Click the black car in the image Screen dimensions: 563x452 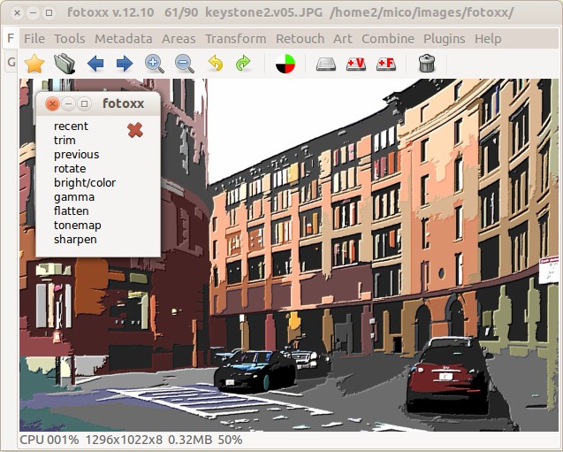(255, 371)
